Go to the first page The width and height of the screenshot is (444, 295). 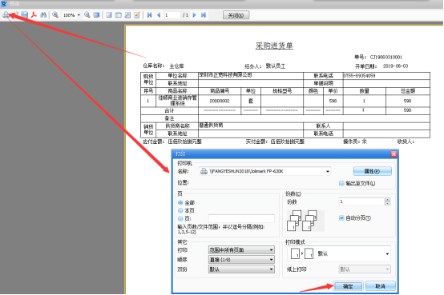[x=150, y=15]
